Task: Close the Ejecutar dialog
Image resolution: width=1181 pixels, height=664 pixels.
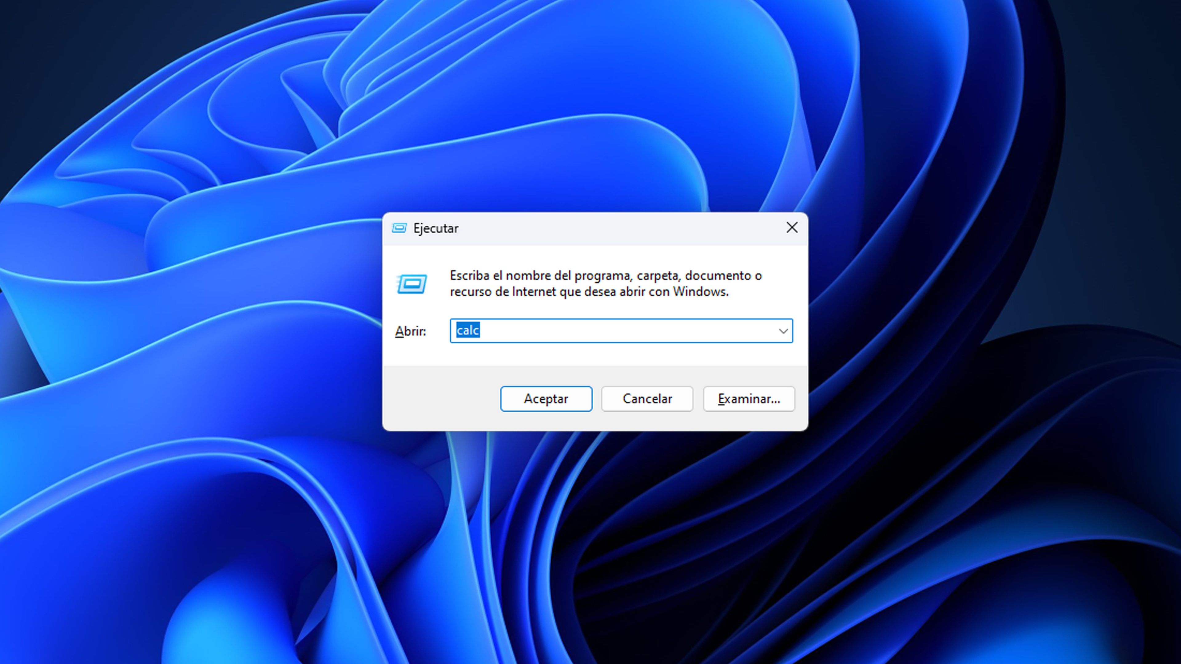Action: point(792,228)
